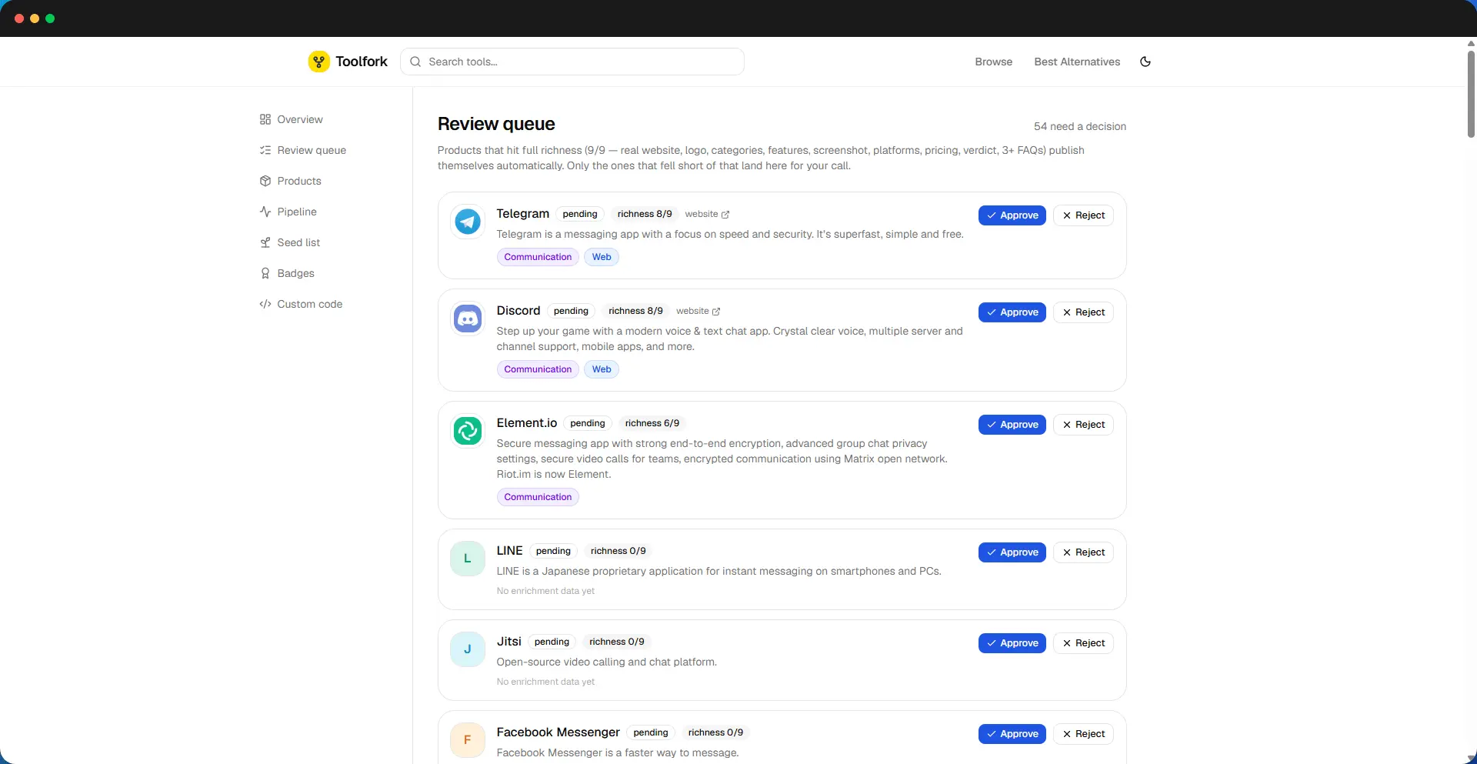The height and width of the screenshot is (764, 1477).
Task: Open Seed list in the sidebar
Action: (x=290, y=242)
